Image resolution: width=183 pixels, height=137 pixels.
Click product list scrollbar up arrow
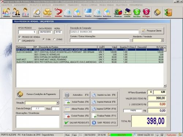[x=165, y=47]
